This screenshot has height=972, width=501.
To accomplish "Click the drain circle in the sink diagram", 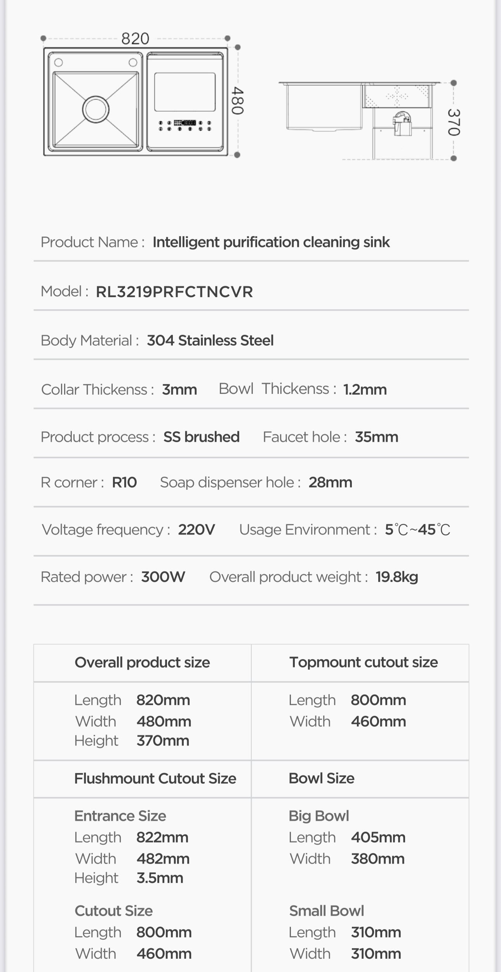I will [96, 109].
